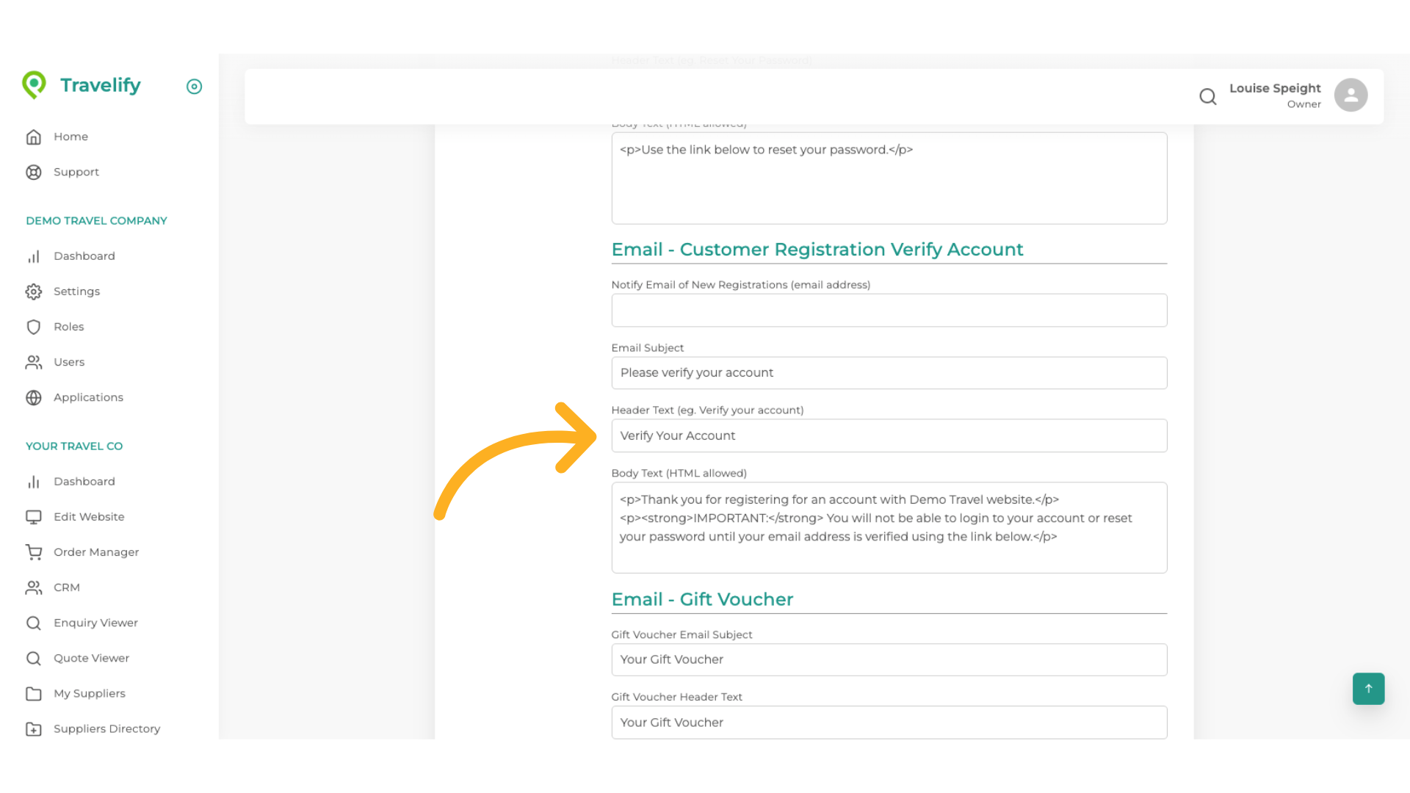1410x793 pixels.
Task: Open the Louise Speight user avatar menu
Action: pos(1350,95)
